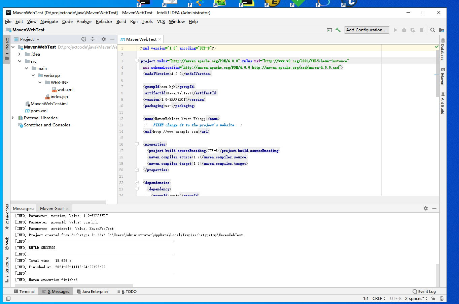459x304 pixels.
Task: Open the Analyze menu
Action: point(84,22)
